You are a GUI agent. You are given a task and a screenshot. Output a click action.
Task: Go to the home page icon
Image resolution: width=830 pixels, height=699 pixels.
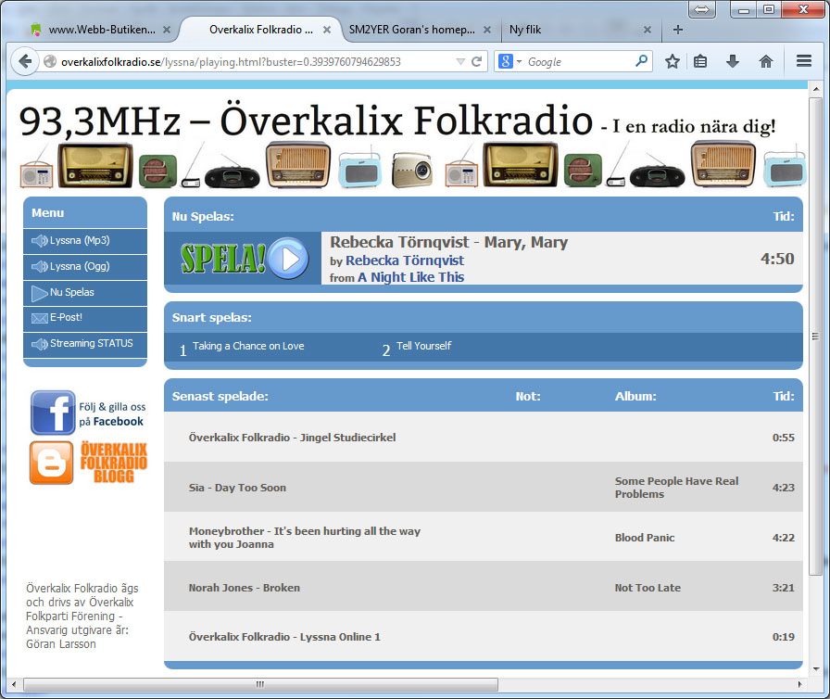click(765, 61)
